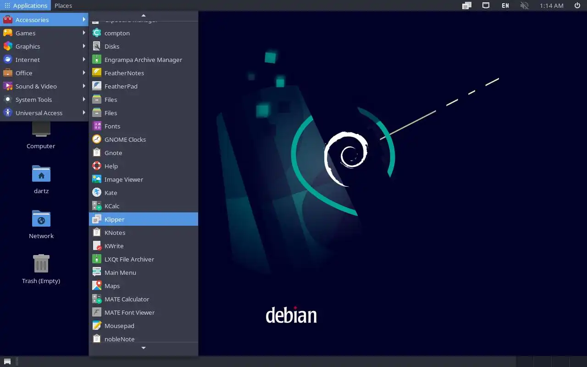The image size is (587, 367).
Task: Open the Fonts application
Action: tap(144, 126)
